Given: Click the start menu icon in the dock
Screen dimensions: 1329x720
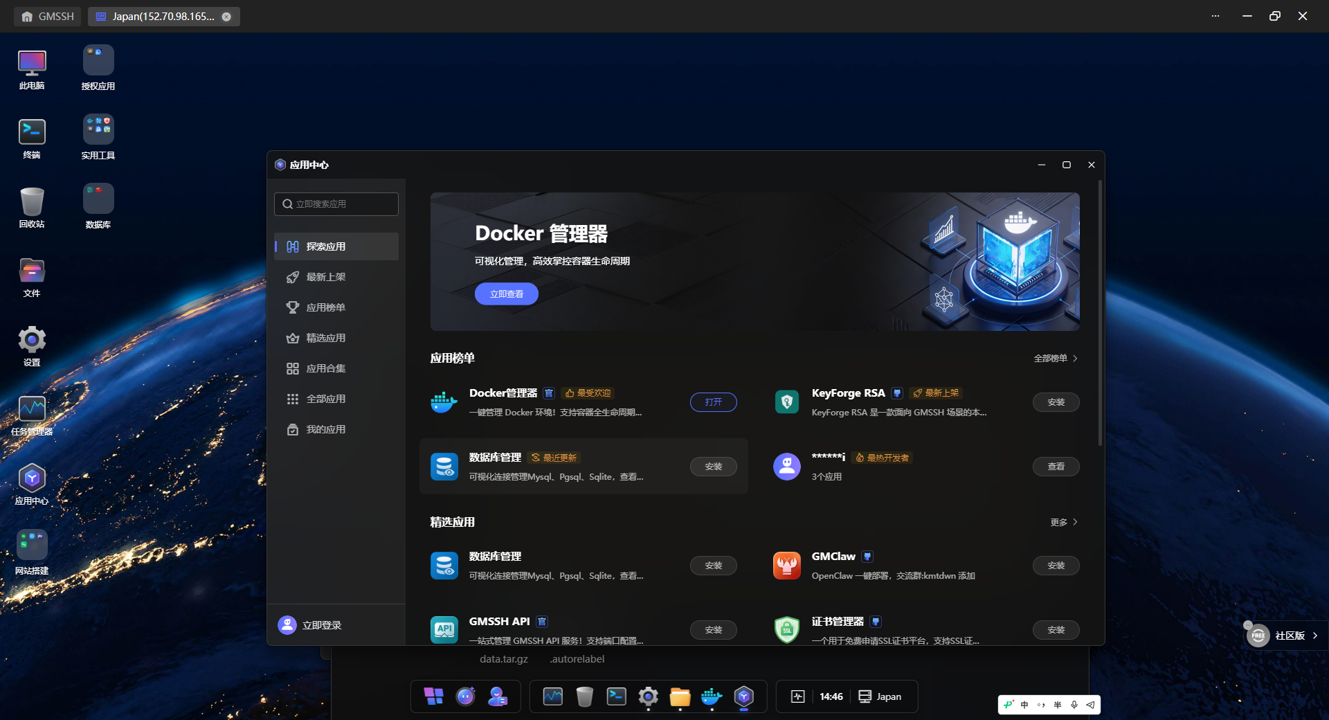Looking at the screenshot, I should (434, 696).
